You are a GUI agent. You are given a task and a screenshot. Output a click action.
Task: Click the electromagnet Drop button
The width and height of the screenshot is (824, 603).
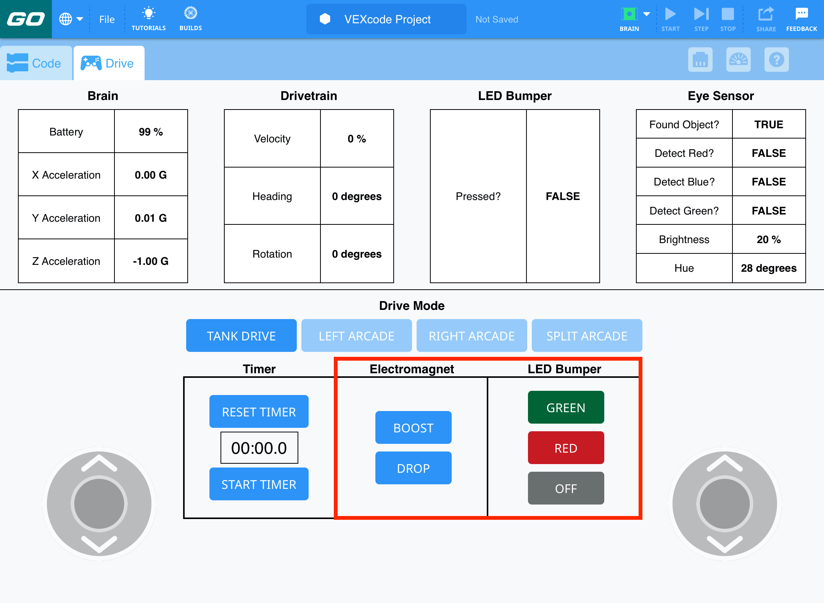(413, 468)
